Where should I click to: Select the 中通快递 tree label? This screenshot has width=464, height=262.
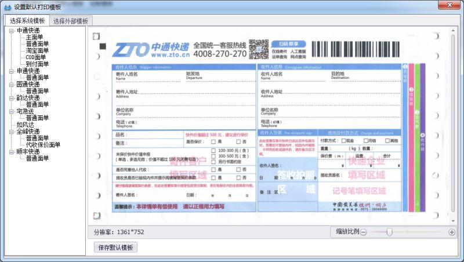tap(28, 31)
